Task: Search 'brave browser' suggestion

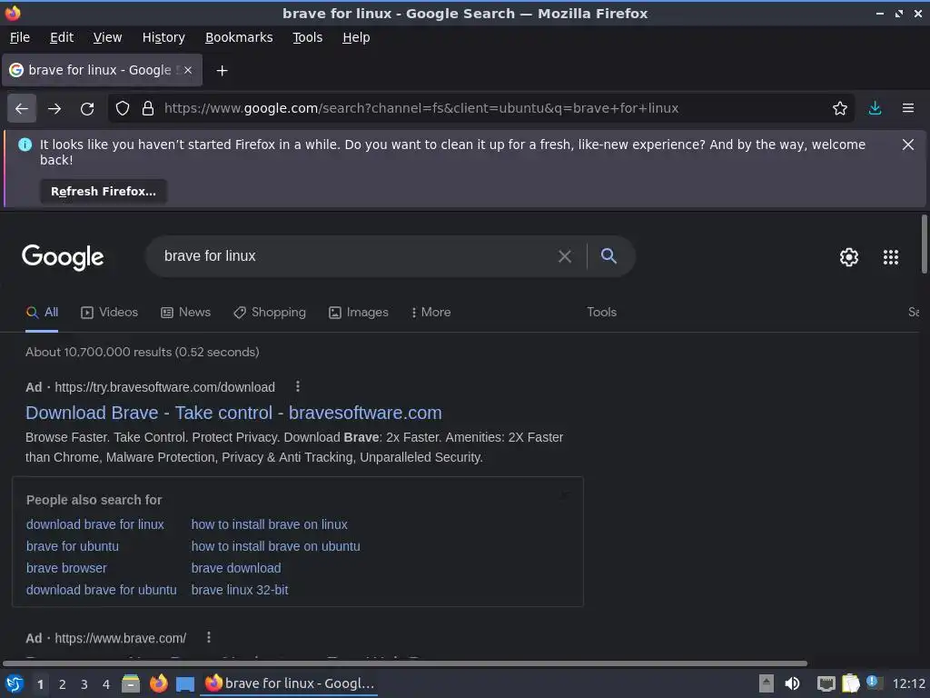Action: pos(66,568)
